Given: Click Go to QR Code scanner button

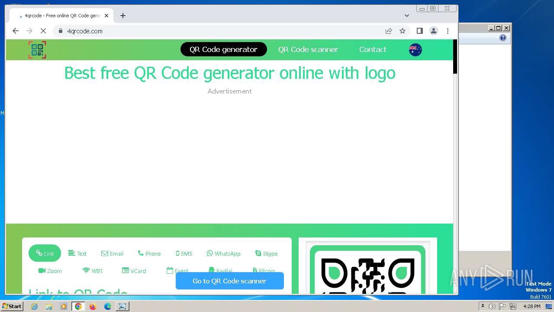Looking at the screenshot, I should pos(229,281).
